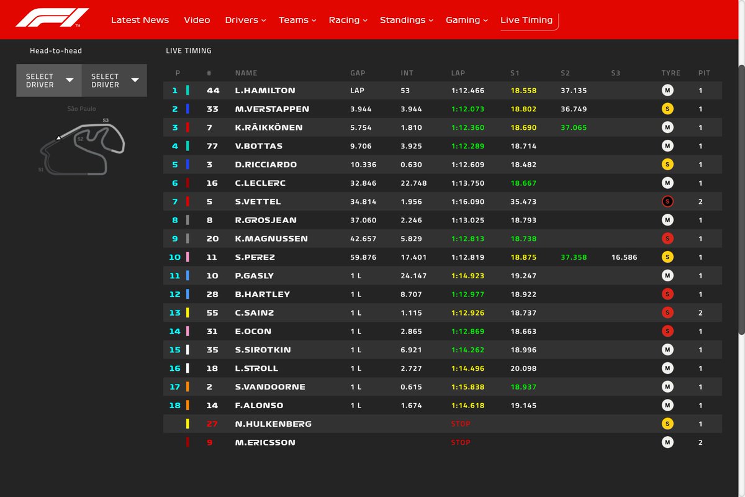This screenshot has height=497, width=745.
Task: Click Vettel's dark supersoft tyre icon
Action: [667, 201]
